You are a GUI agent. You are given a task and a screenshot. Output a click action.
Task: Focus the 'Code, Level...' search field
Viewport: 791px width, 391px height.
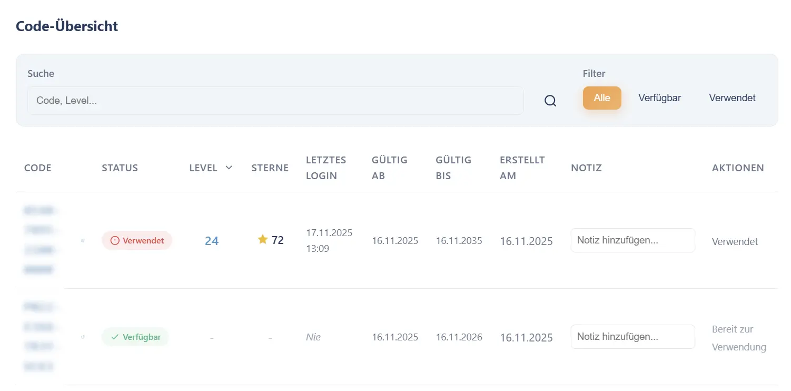pos(275,101)
